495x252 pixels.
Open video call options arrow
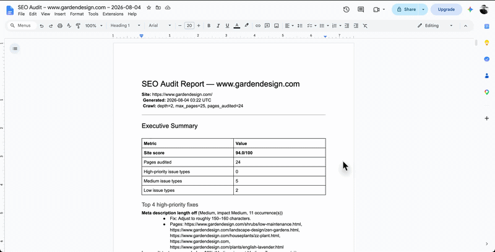click(x=384, y=9)
